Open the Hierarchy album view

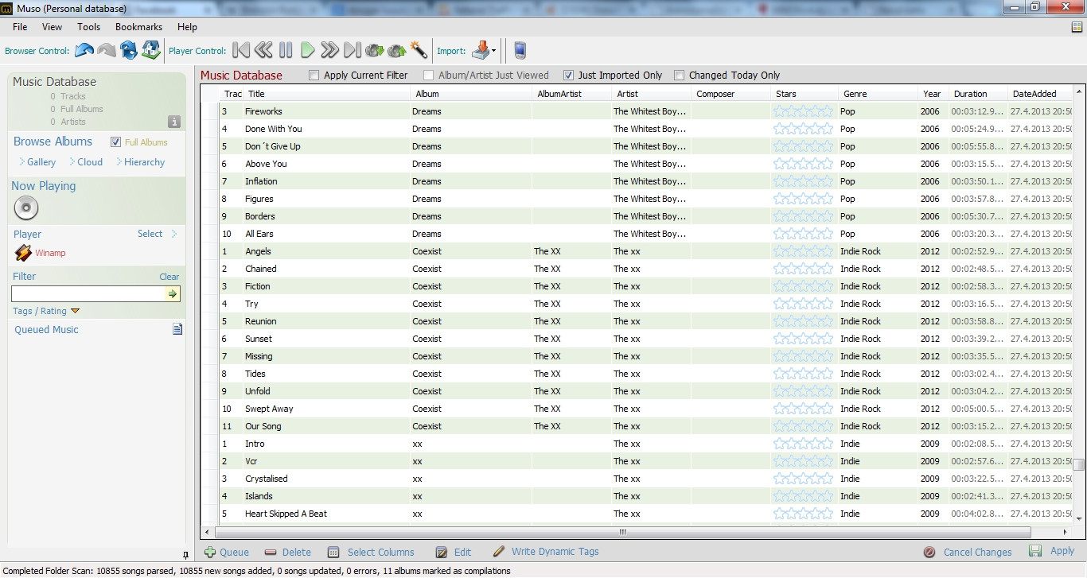144,162
